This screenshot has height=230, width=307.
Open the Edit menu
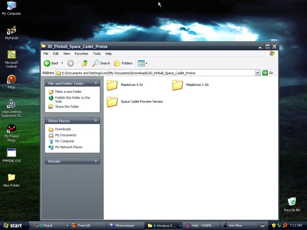[x=55, y=54]
